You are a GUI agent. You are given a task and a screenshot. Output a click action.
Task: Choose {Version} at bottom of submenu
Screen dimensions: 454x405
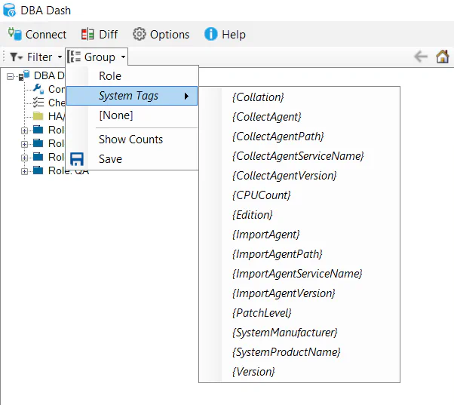click(x=253, y=372)
